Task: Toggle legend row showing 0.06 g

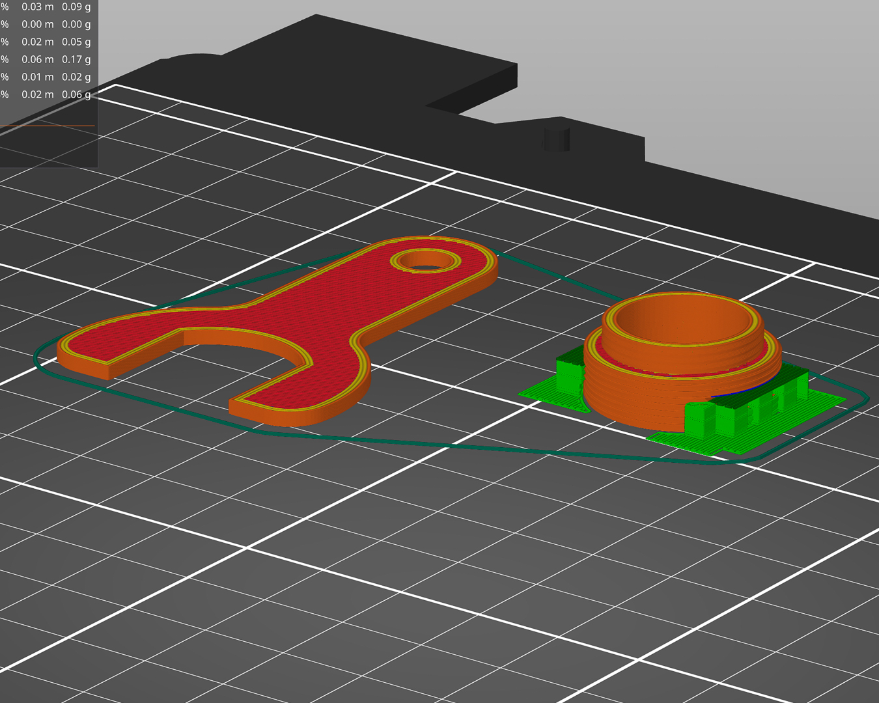Action: point(48,94)
